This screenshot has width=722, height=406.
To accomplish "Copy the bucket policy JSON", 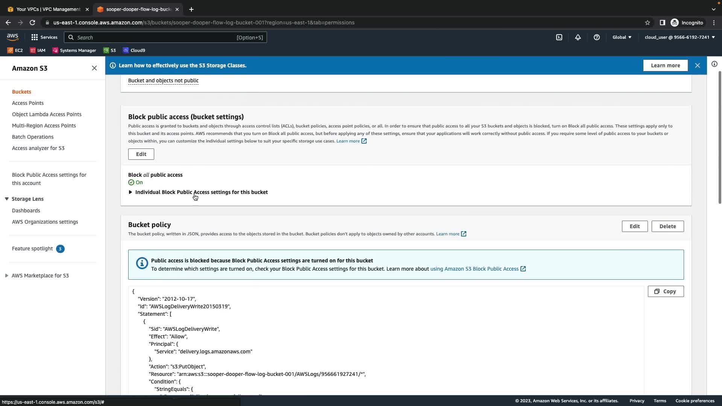I will tap(666, 291).
